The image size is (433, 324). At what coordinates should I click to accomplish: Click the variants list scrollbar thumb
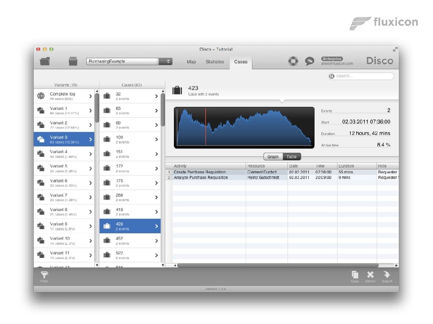pyautogui.click(x=97, y=108)
